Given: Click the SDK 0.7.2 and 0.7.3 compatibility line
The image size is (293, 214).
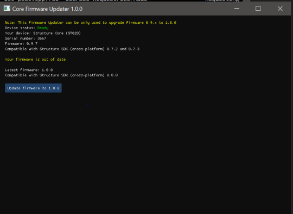Looking at the screenshot, I should pyautogui.click(x=72, y=49).
